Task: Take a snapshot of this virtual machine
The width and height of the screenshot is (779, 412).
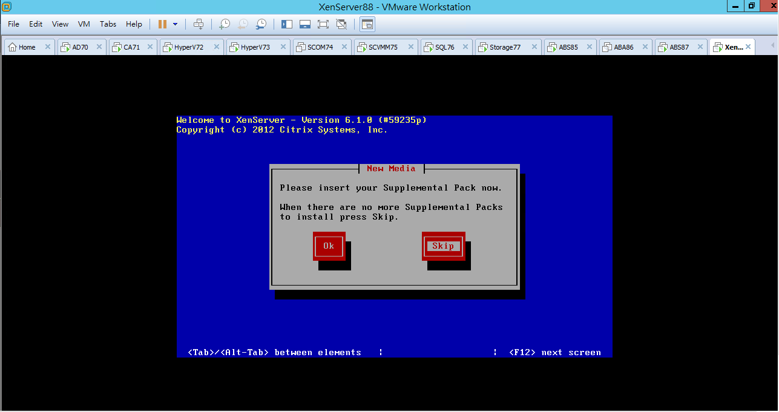Action: pos(225,24)
